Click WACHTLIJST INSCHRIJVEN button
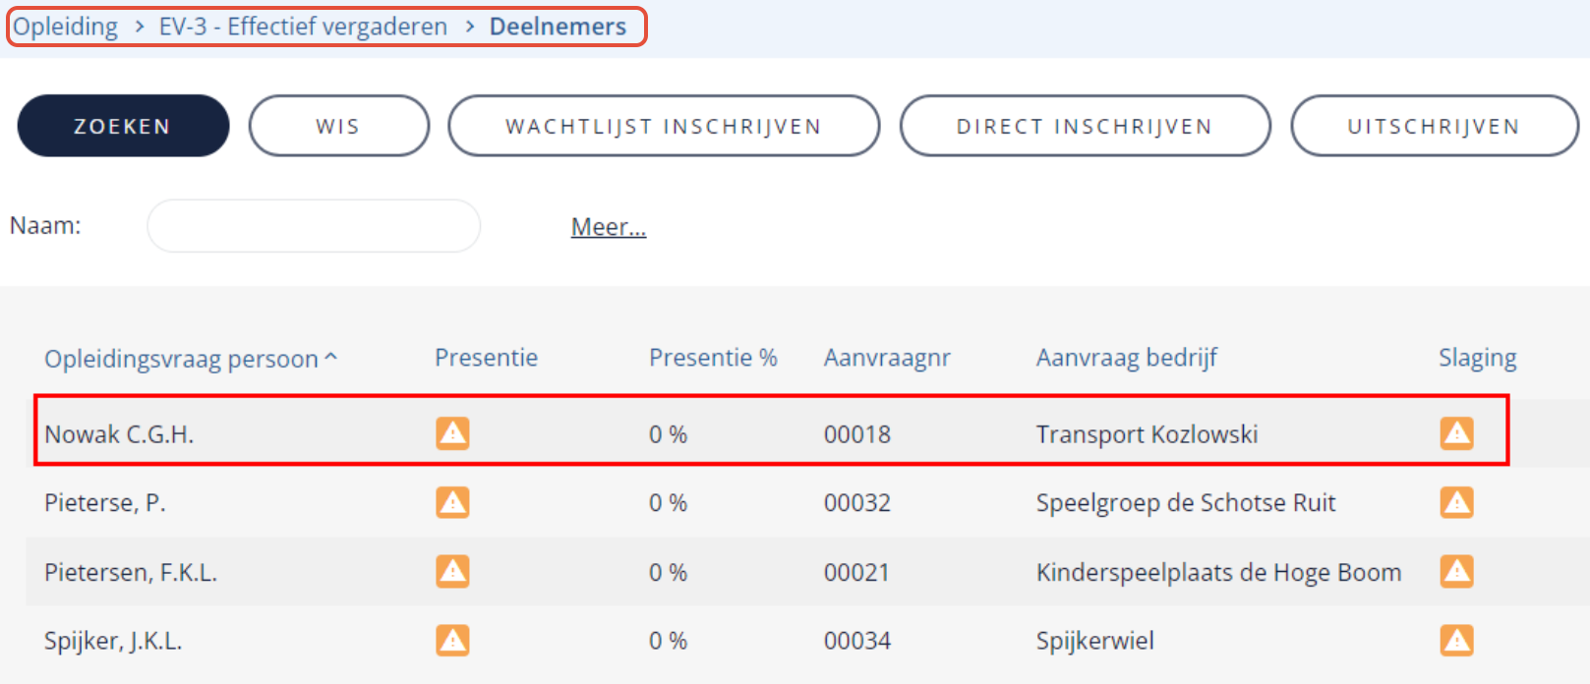The height and width of the screenshot is (684, 1590). 664,126
